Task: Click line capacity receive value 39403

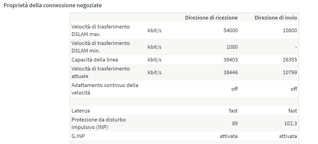Action: click(230, 60)
